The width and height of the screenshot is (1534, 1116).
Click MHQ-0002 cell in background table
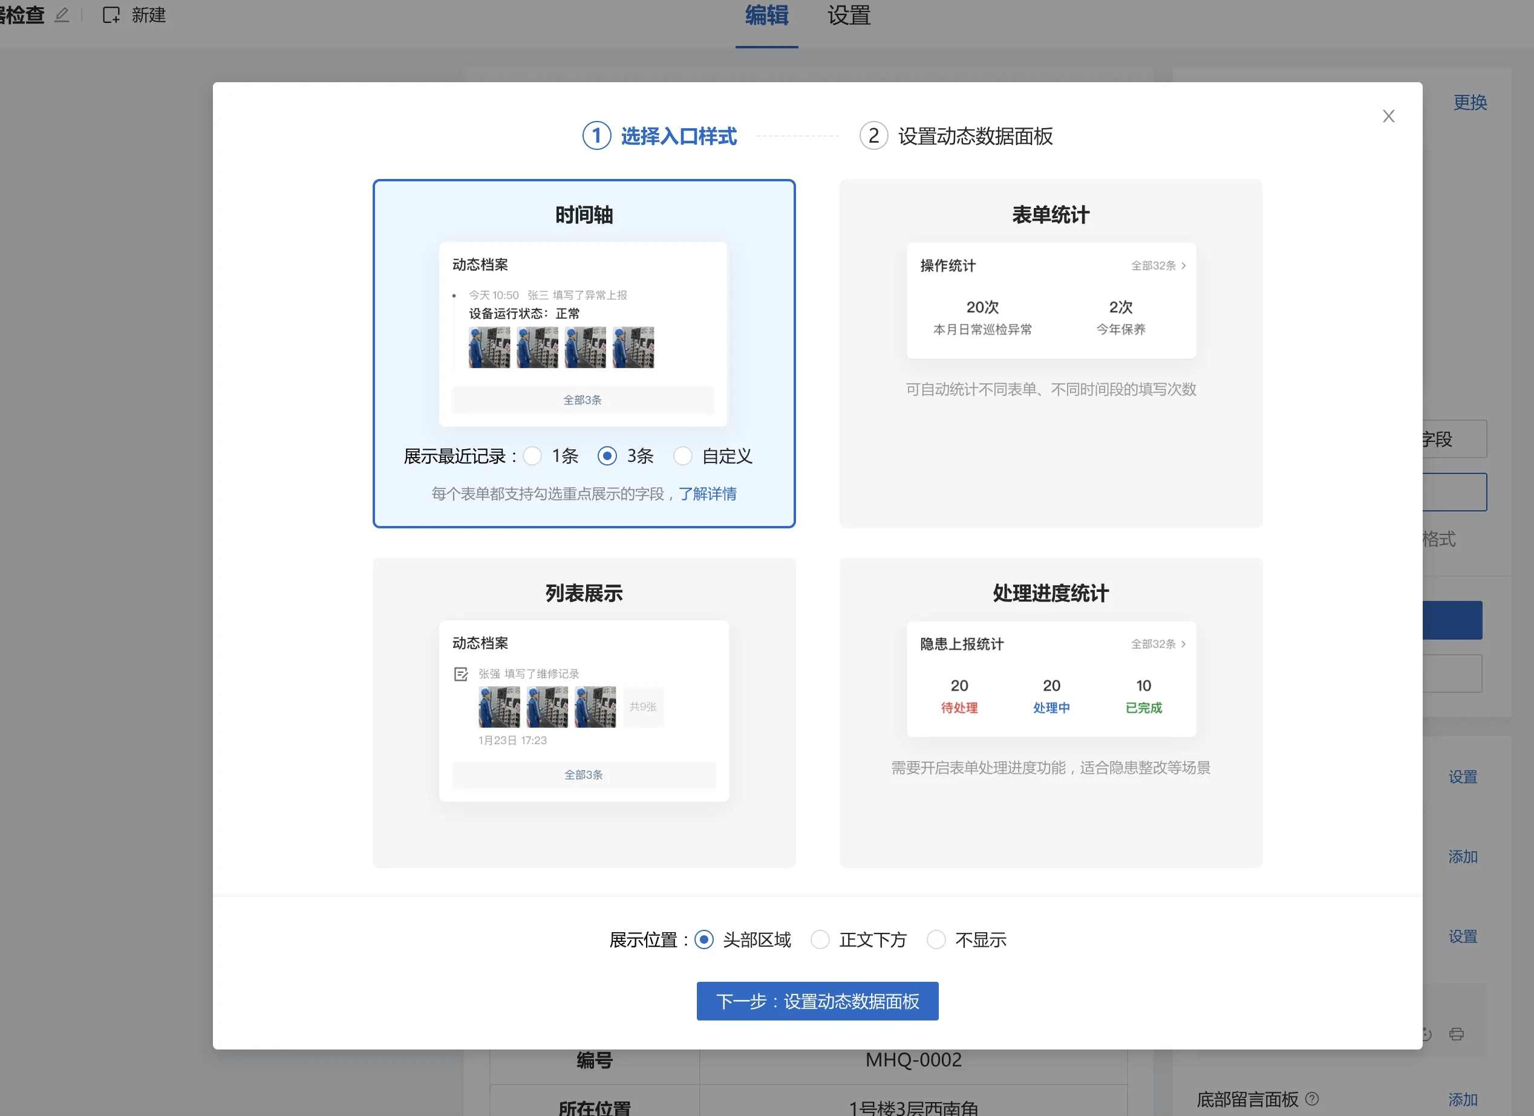[913, 1060]
